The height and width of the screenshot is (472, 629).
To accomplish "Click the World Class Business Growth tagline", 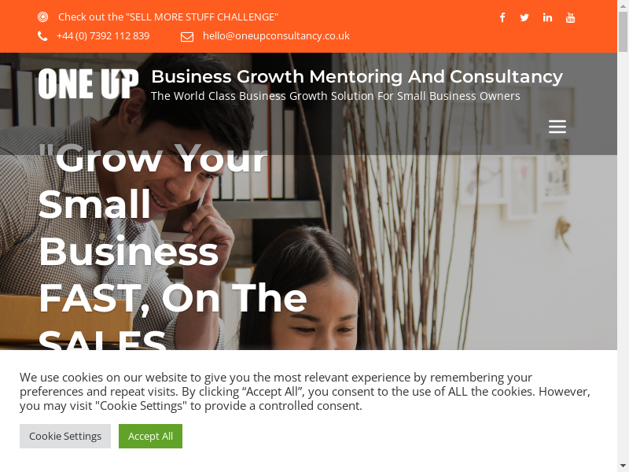I will point(336,96).
